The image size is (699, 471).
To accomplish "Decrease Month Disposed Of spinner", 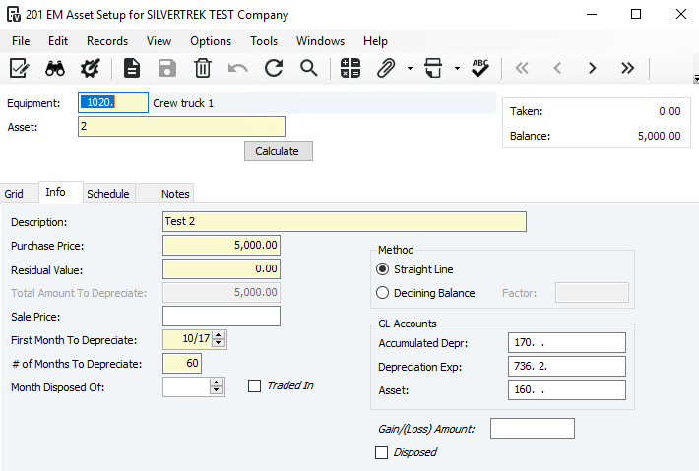I will tap(217, 390).
